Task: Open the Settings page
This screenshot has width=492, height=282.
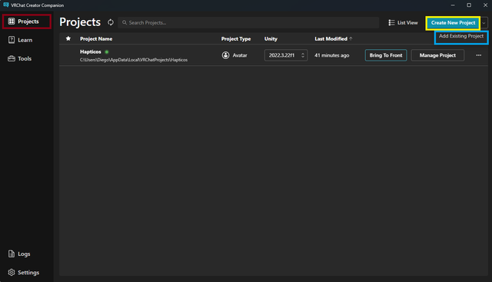Action: pos(24,272)
